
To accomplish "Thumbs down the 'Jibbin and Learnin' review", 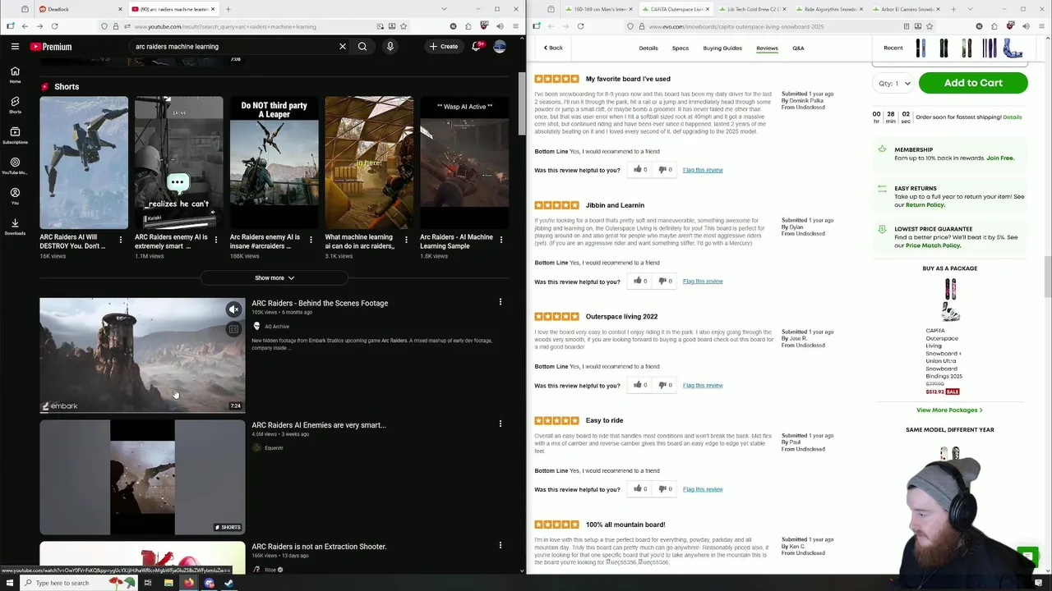I will click(665, 282).
